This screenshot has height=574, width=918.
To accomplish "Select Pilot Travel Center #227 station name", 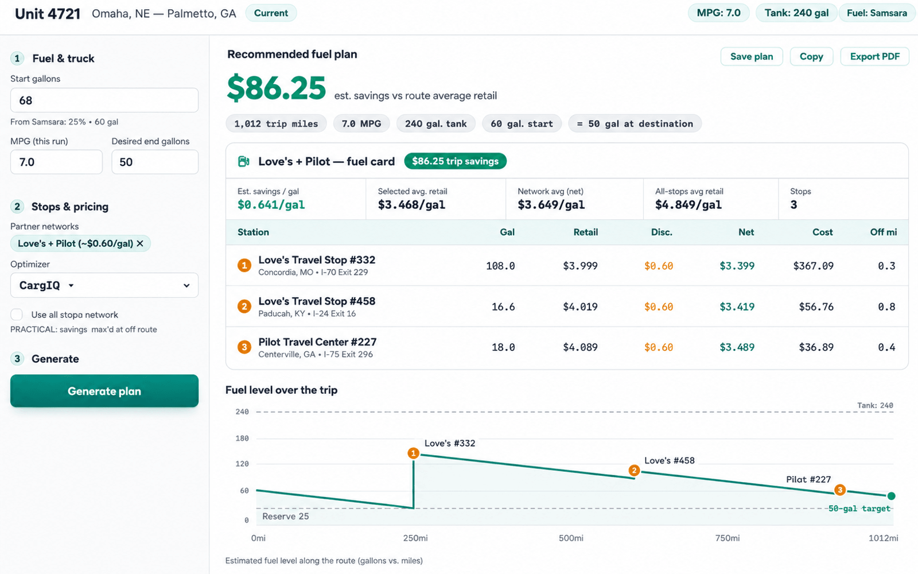I will (317, 342).
